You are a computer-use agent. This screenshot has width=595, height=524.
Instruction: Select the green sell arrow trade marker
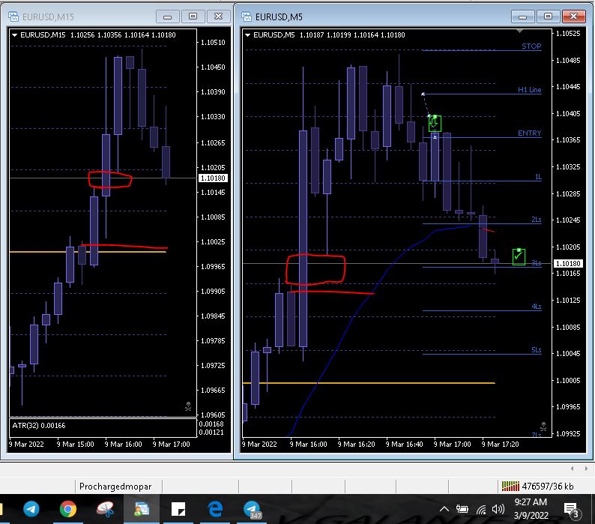coord(435,124)
